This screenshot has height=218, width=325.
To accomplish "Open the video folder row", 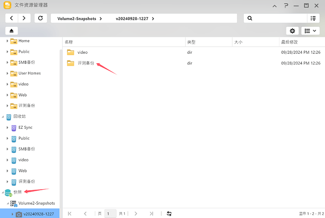I will pyautogui.click(x=82, y=52).
